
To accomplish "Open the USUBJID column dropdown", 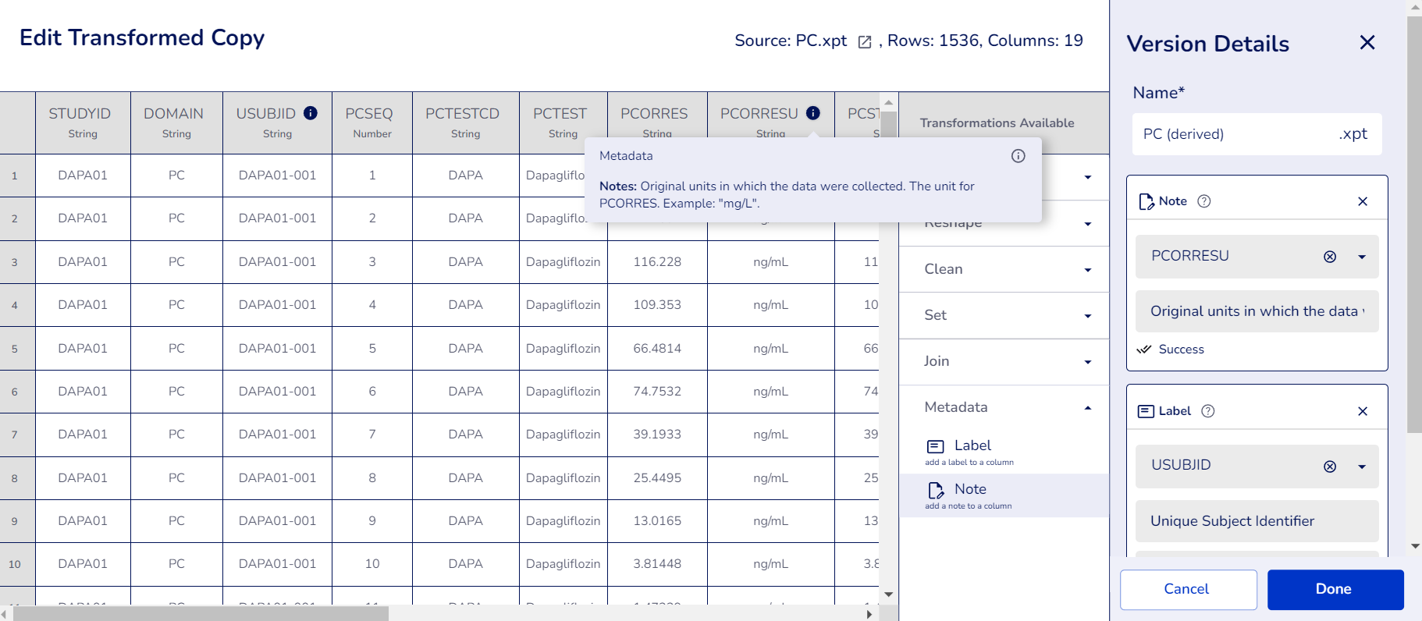I will click(x=1362, y=467).
